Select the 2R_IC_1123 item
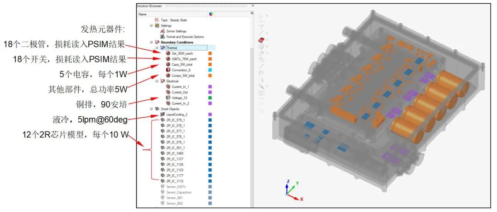This screenshot has height=212, width=497. (175, 170)
